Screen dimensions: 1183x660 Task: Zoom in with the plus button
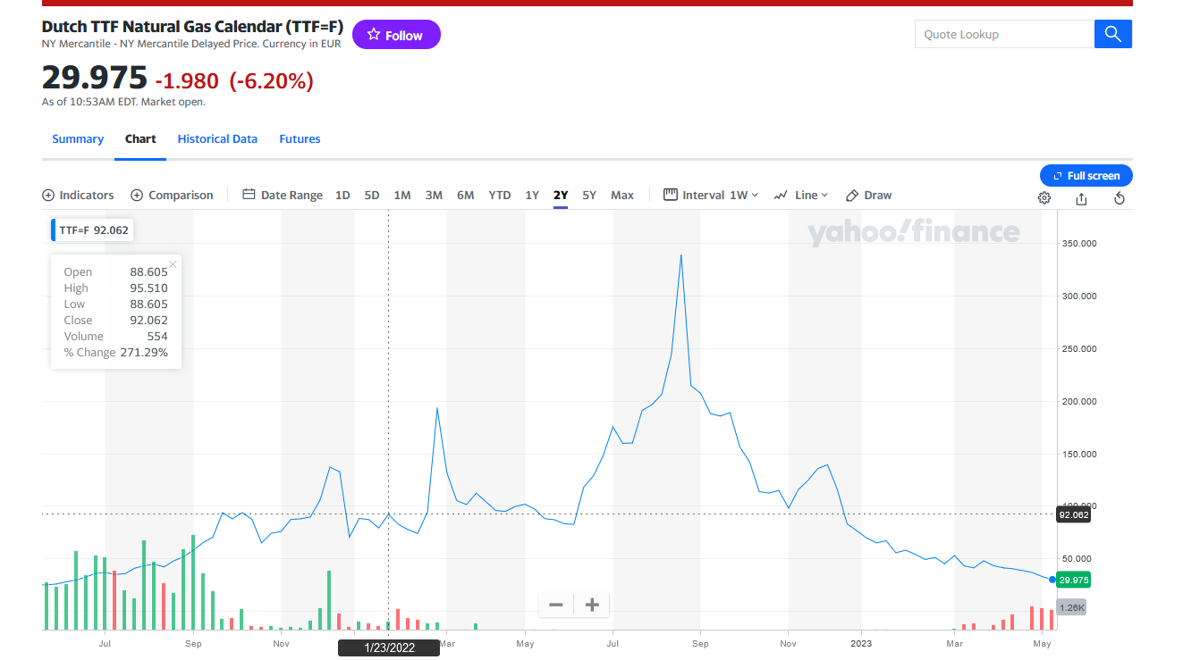(592, 605)
